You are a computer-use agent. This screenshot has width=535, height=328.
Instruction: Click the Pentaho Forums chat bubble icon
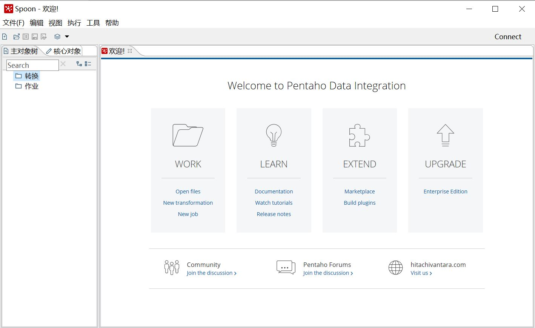pos(286,267)
